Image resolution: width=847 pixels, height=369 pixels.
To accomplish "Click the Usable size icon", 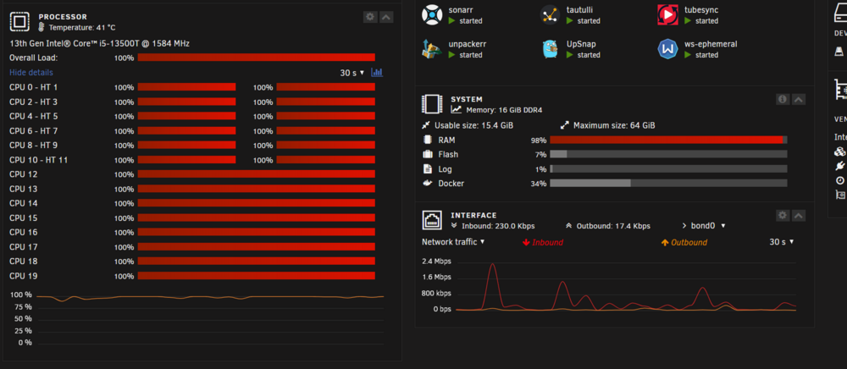I will point(426,125).
